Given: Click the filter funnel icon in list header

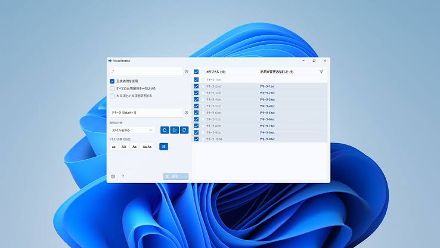Looking at the screenshot, I should tap(321, 72).
